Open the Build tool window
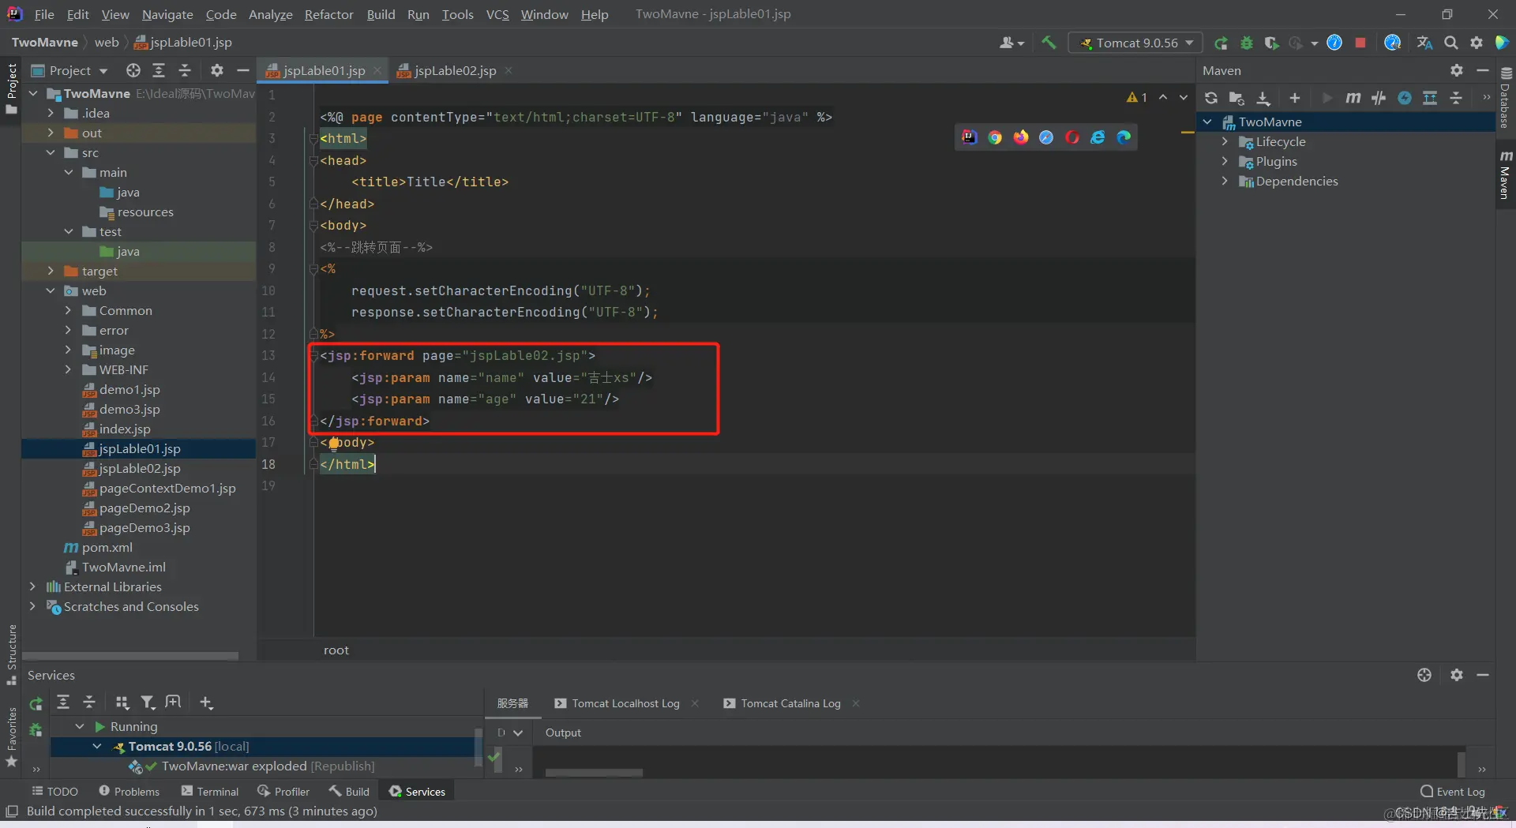The height and width of the screenshot is (828, 1516). tap(349, 792)
